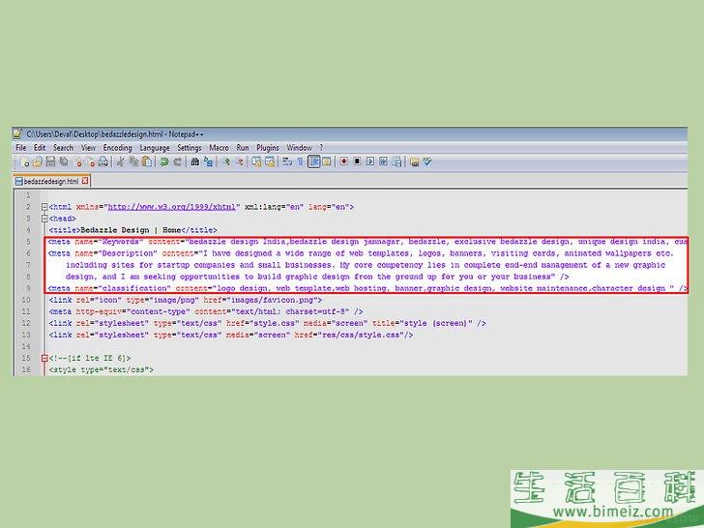Viewport: 704px width, 528px height.
Task: Click the macro Playback icon
Action: tap(370, 161)
